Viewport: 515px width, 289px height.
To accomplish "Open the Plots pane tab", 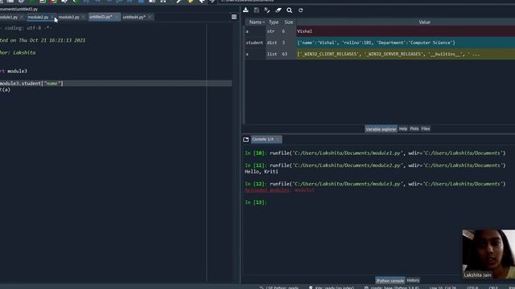I will 414,128.
